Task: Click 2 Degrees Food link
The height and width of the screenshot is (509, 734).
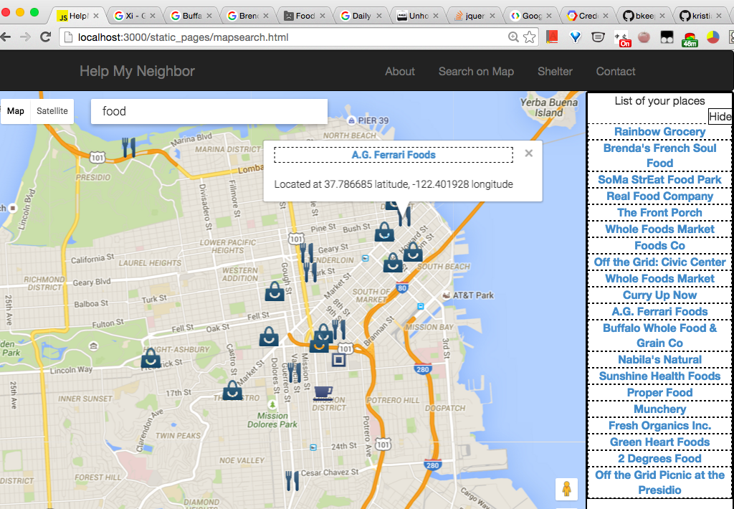Action: [x=659, y=458]
